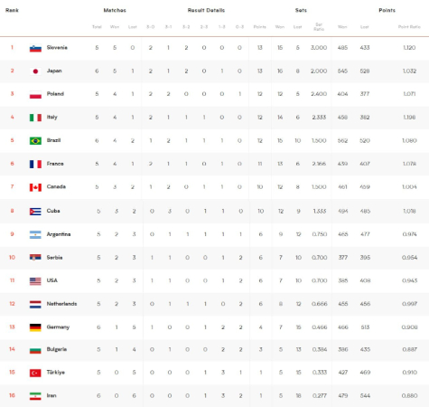Screen dimensions: 429x407
Task: Select the Germany flag icon
Action: tap(35, 327)
